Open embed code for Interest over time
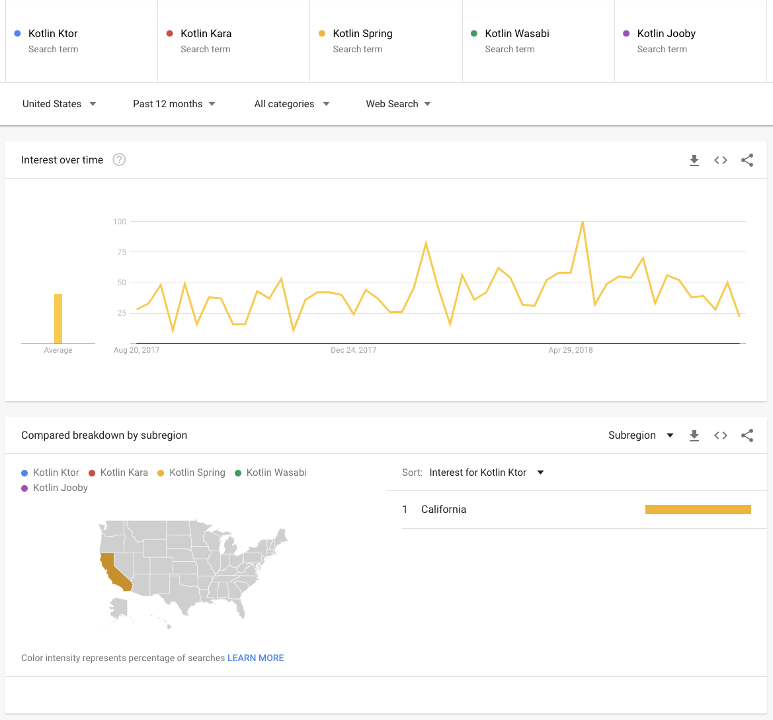 (721, 160)
